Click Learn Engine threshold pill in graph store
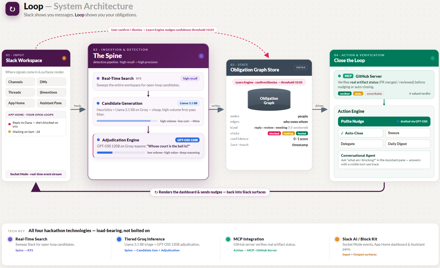The width and height of the screenshot is (440, 268). (269, 82)
